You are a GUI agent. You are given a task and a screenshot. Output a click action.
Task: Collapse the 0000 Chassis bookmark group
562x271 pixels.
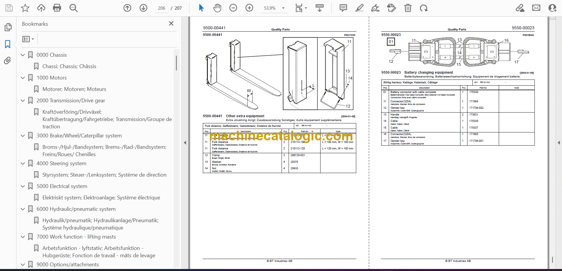pos(23,55)
